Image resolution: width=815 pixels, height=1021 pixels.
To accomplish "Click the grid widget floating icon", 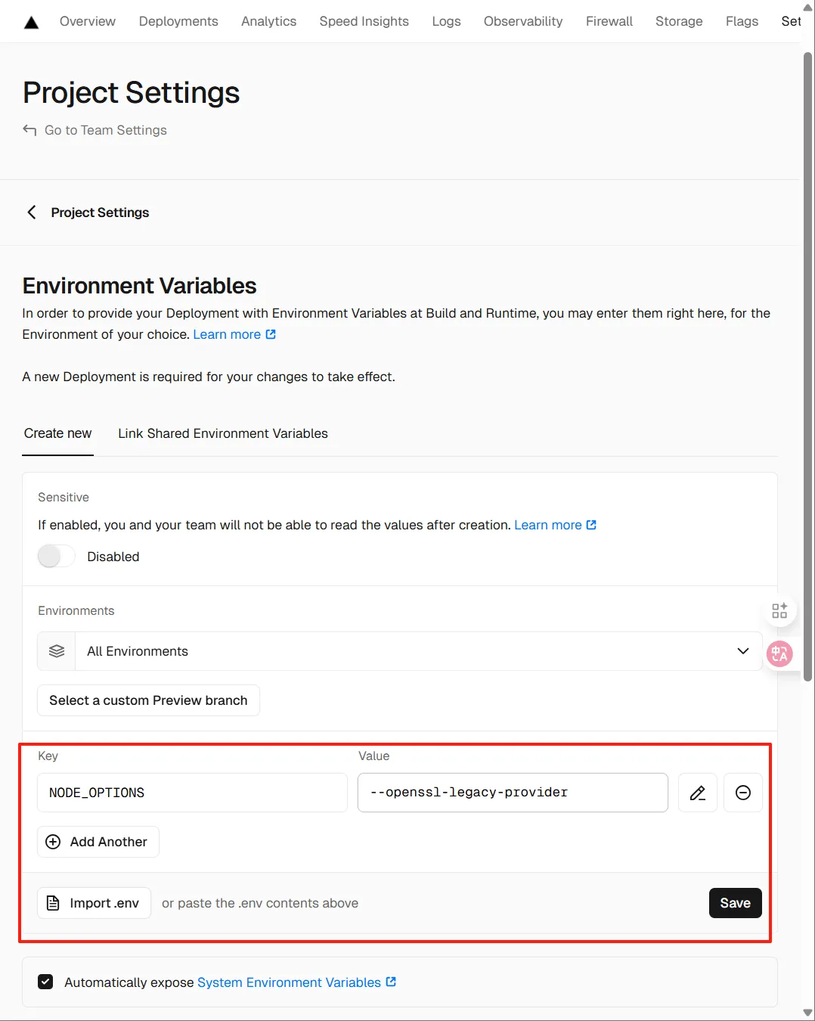I will [x=779, y=610].
